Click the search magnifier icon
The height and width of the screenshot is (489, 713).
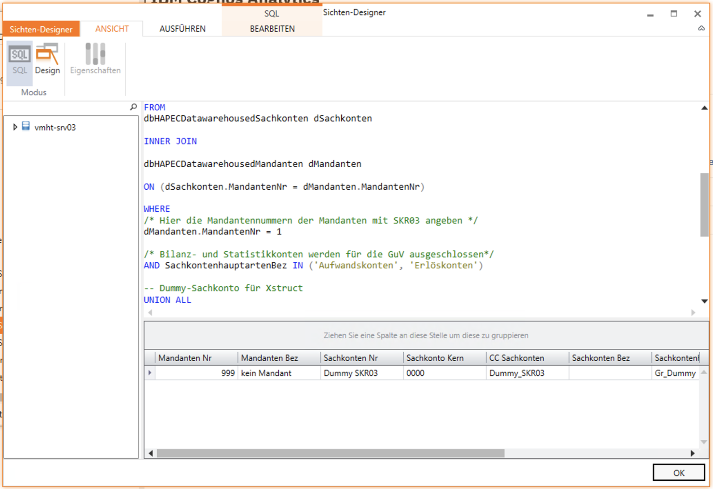pyautogui.click(x=133, y=107)
